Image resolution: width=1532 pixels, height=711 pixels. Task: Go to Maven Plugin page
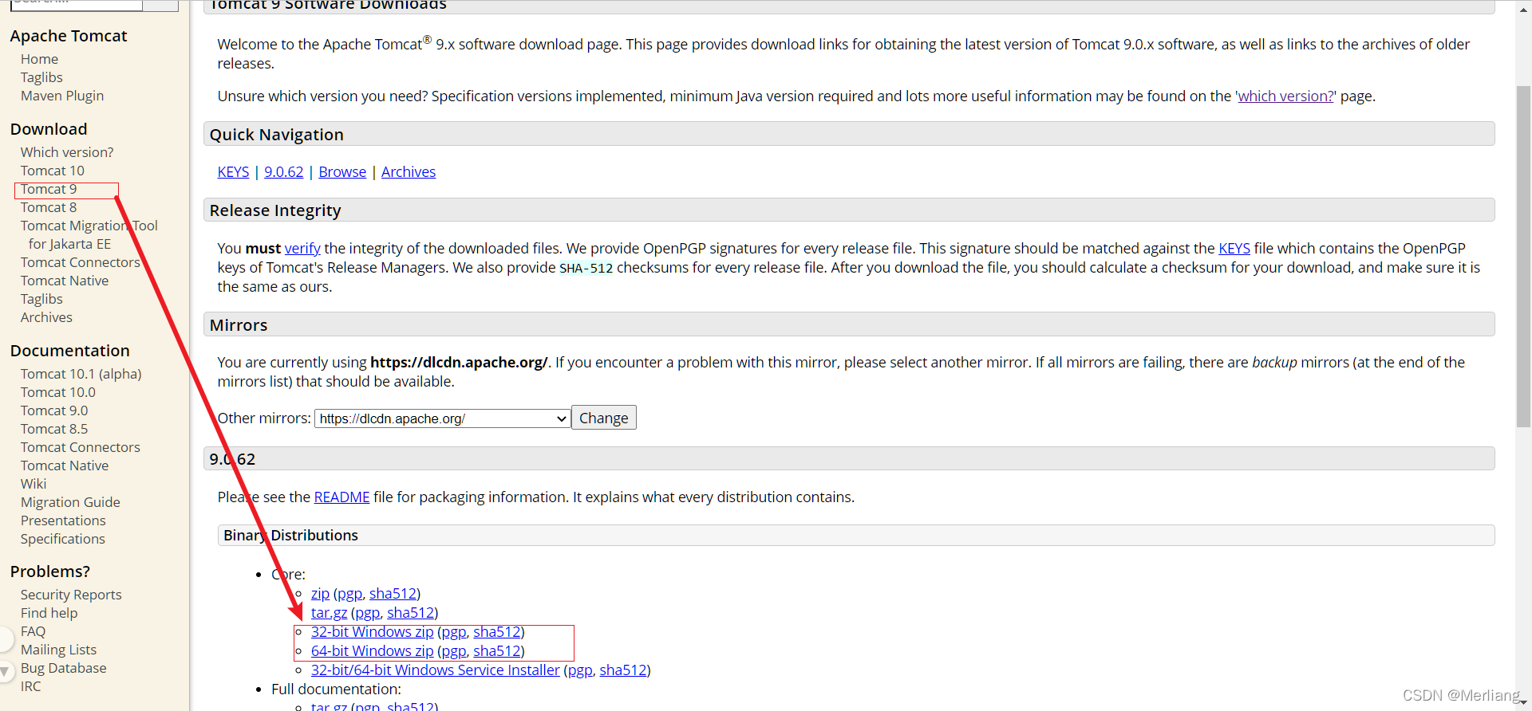62,96
